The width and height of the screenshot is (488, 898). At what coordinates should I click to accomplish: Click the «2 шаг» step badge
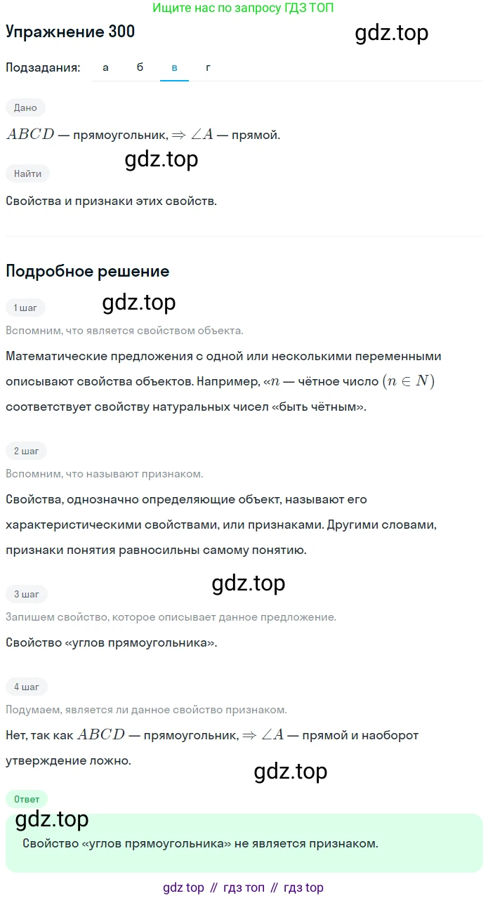pyautogui.click(x=26, y=450)
